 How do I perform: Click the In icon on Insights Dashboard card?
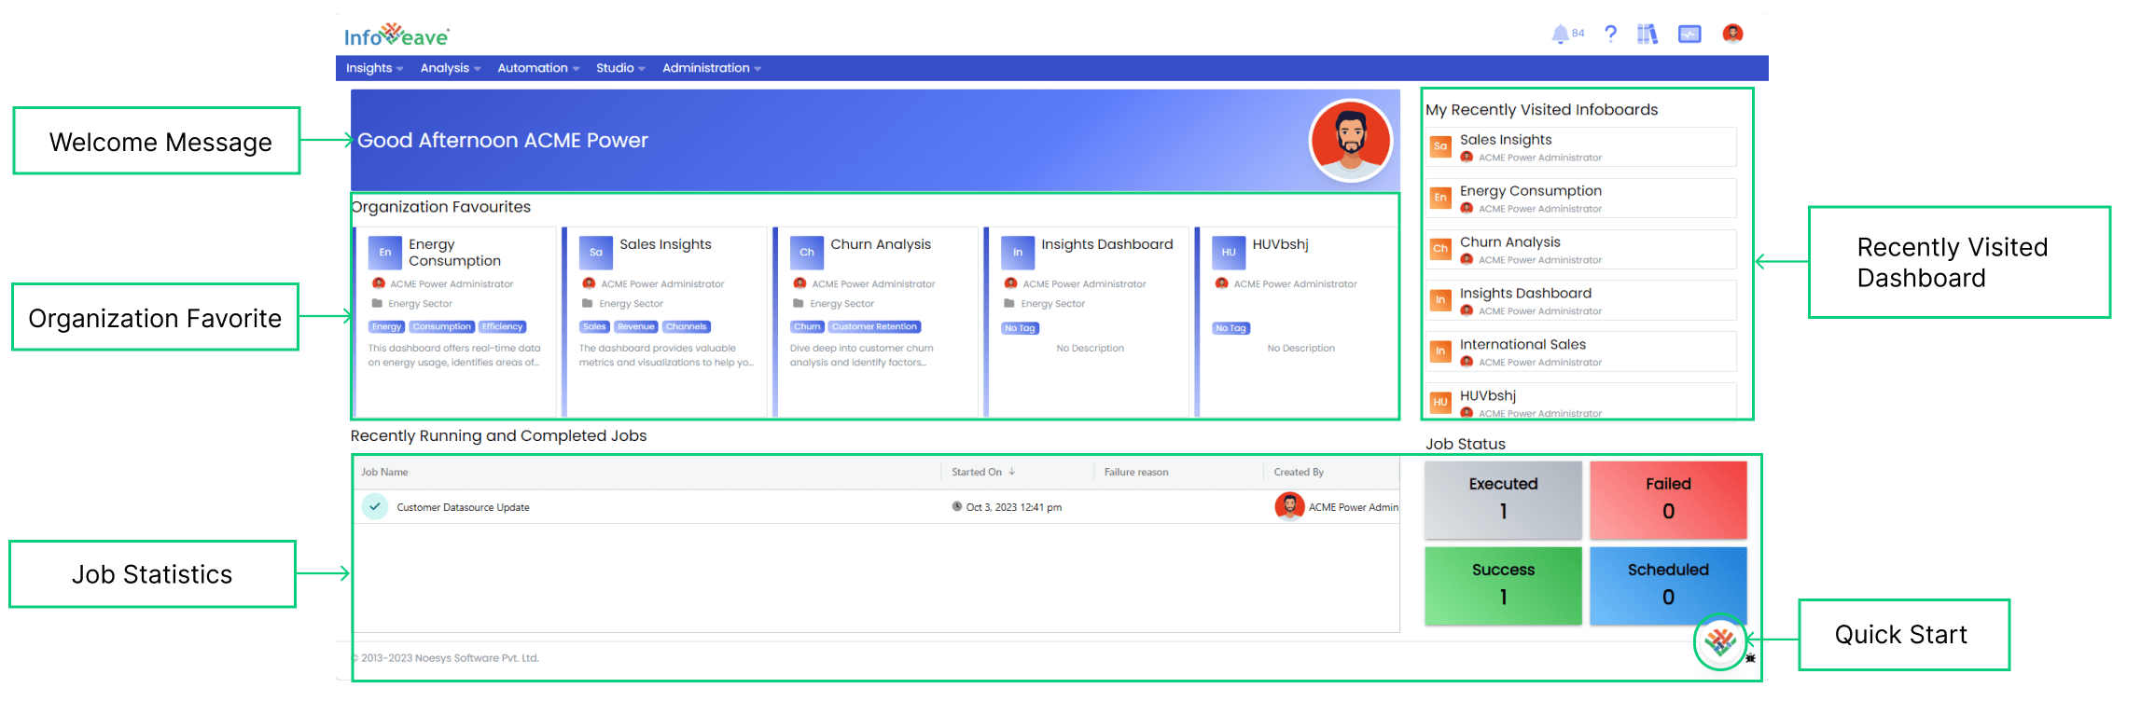coord(1018,253)
